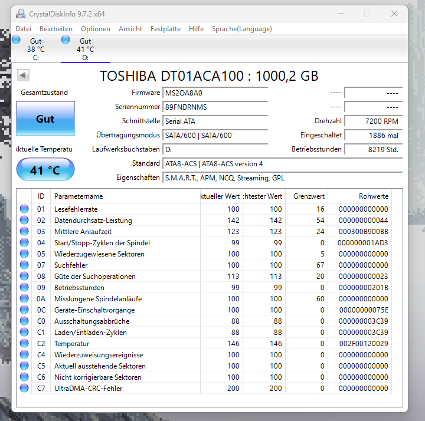Click the Schnittstelle field Serial ATA
This screenshot has width=425, height=421.
pos(215,121)
